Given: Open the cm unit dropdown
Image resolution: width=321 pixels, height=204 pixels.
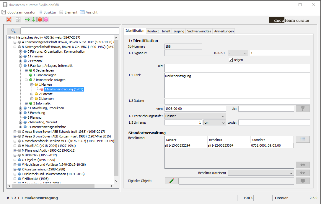Looking at the screenshot, I should point(215,122).
